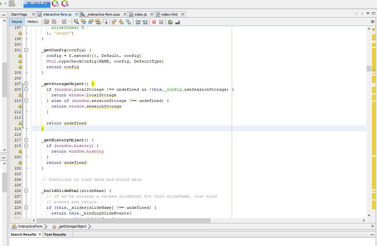Viewport: 377px width, 246px height.
Task: Click Find Next Occurrence icon
Action: [x=91, y=22]
